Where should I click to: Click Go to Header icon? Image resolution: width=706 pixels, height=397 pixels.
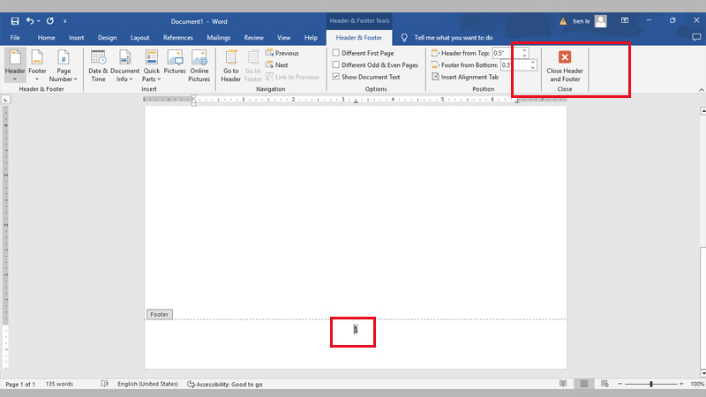pos(230,59)
